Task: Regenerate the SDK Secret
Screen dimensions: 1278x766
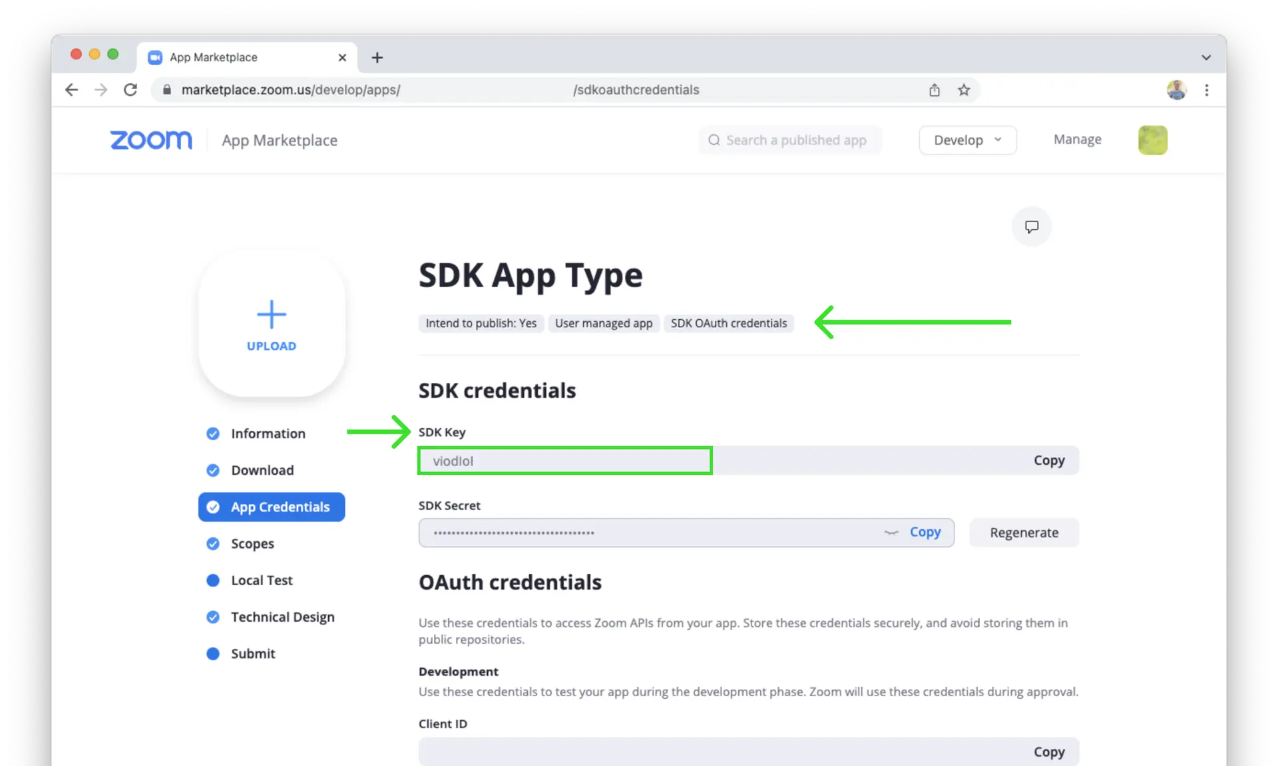Action: [x=1024, y=532]
